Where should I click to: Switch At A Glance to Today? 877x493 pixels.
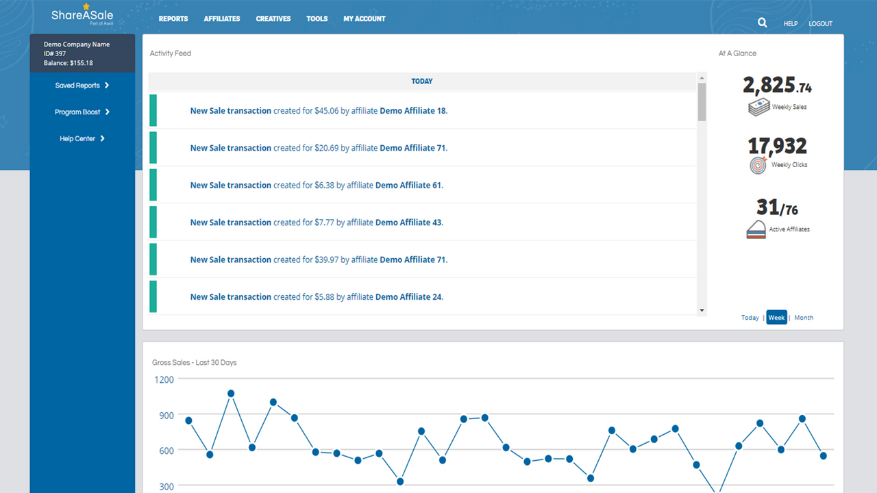tap(750, 317)
